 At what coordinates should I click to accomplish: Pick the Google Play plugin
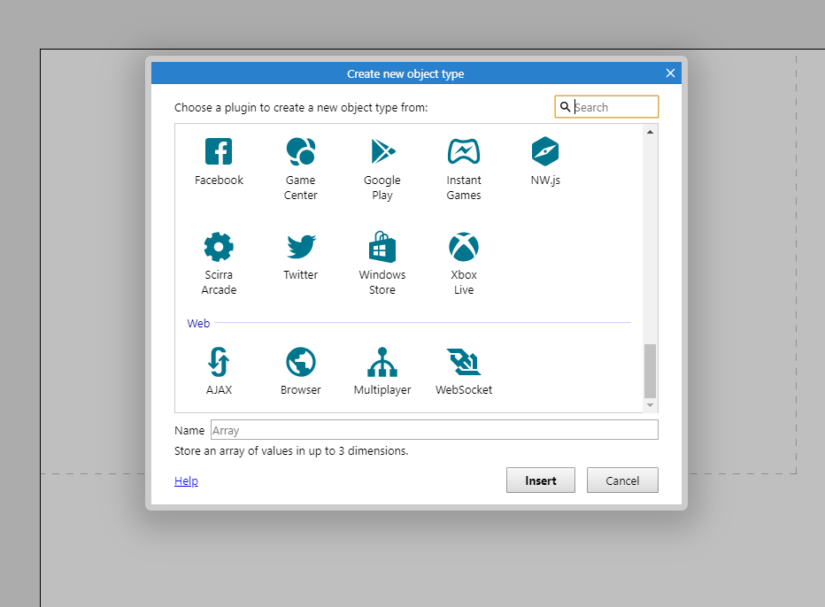click(382, 151)
